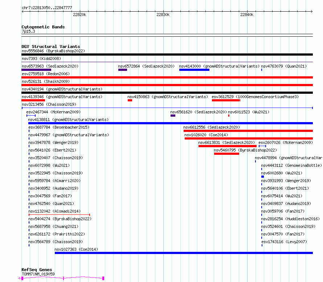Click the 7p15.3 cytogenetic band label

coord(28,31)
